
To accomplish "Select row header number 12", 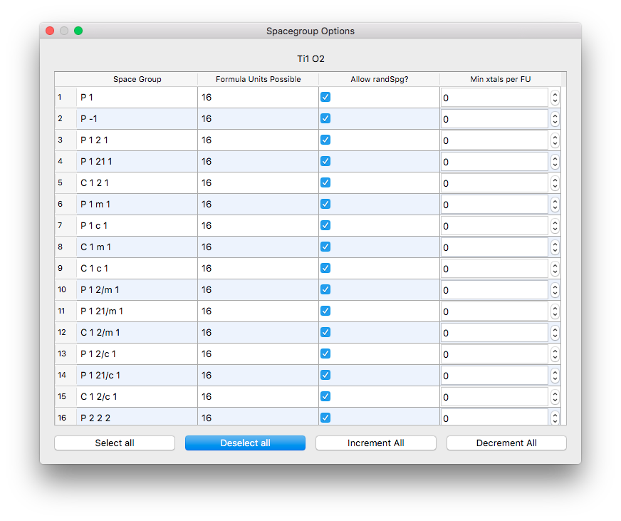I will click(66, 333).
